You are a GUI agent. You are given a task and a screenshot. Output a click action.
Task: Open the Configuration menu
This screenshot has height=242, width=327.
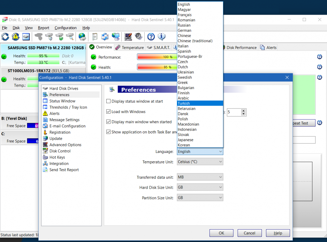pos(65,28)
